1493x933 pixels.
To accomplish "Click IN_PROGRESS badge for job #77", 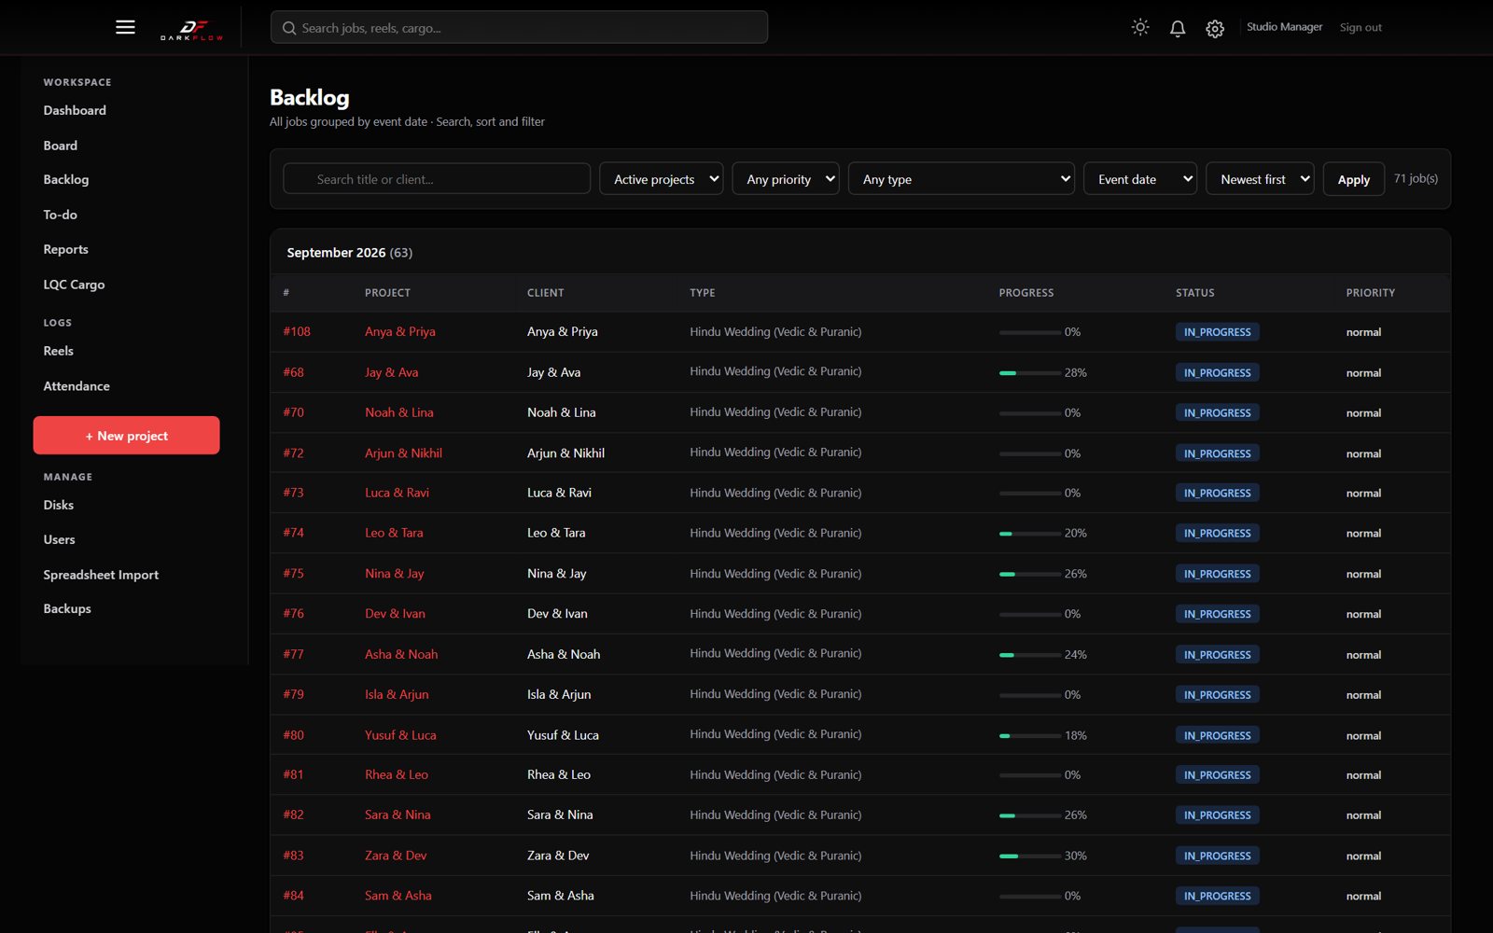I will coord(1217,655).
